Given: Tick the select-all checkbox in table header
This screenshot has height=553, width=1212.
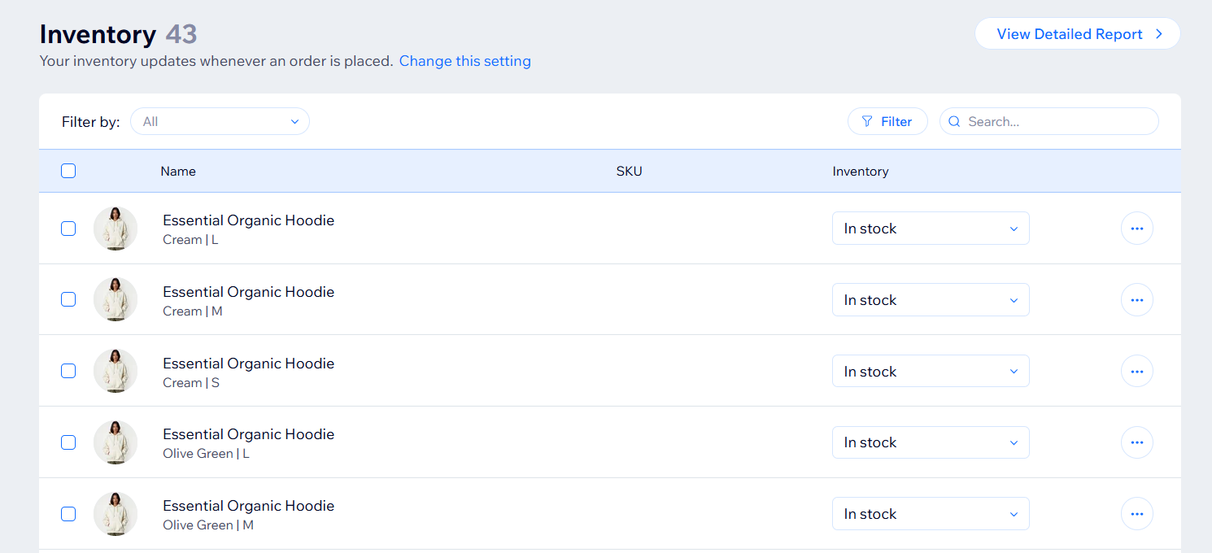Looking at the screenshot, I should tap(68, 171).
